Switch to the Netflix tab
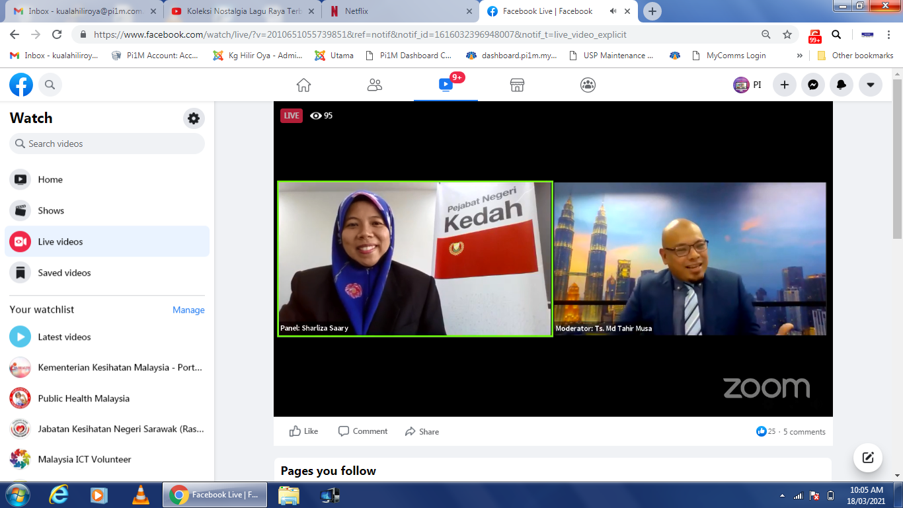The image size is (903, 508). pyautogui.click(x=402, y=11)
